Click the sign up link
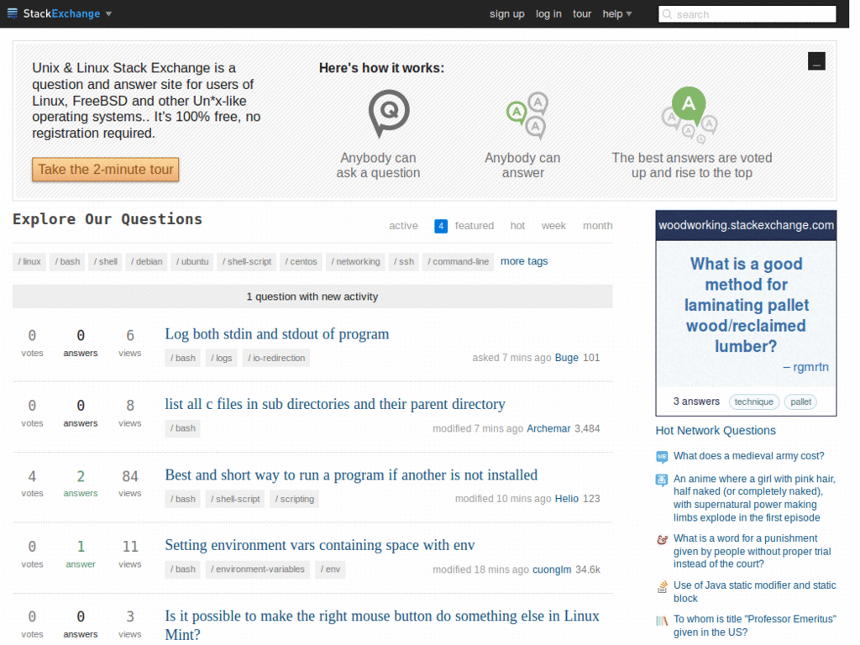The height and width of the screenshot is (645, 860). pos(506,13)
